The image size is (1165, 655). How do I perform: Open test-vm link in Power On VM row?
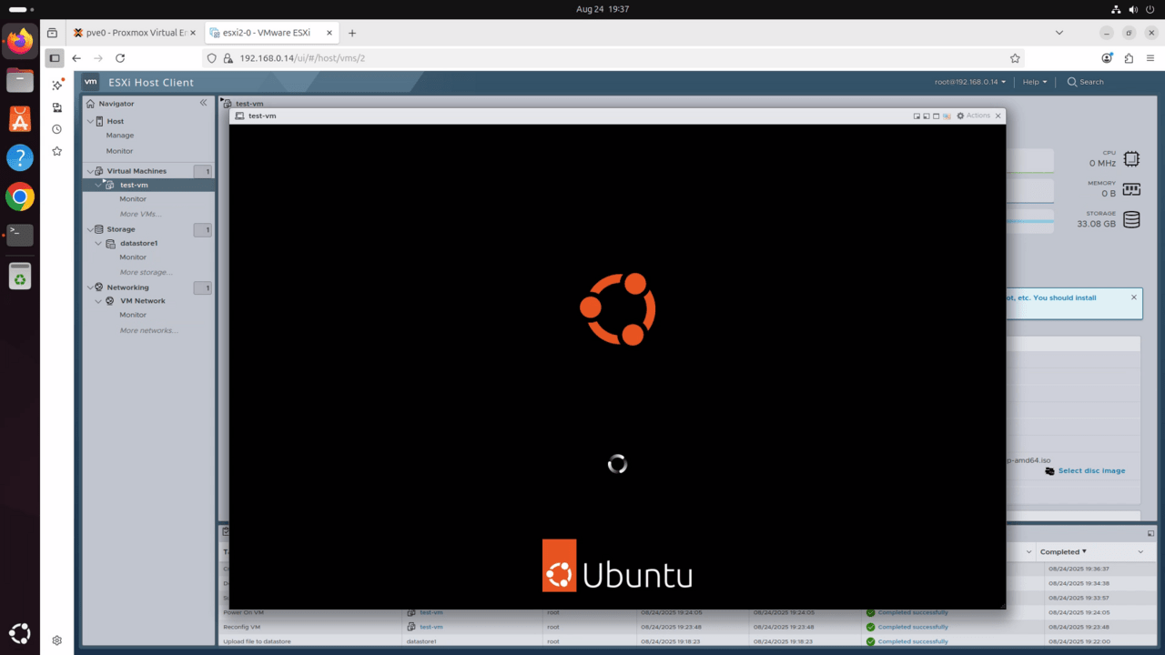431,612
